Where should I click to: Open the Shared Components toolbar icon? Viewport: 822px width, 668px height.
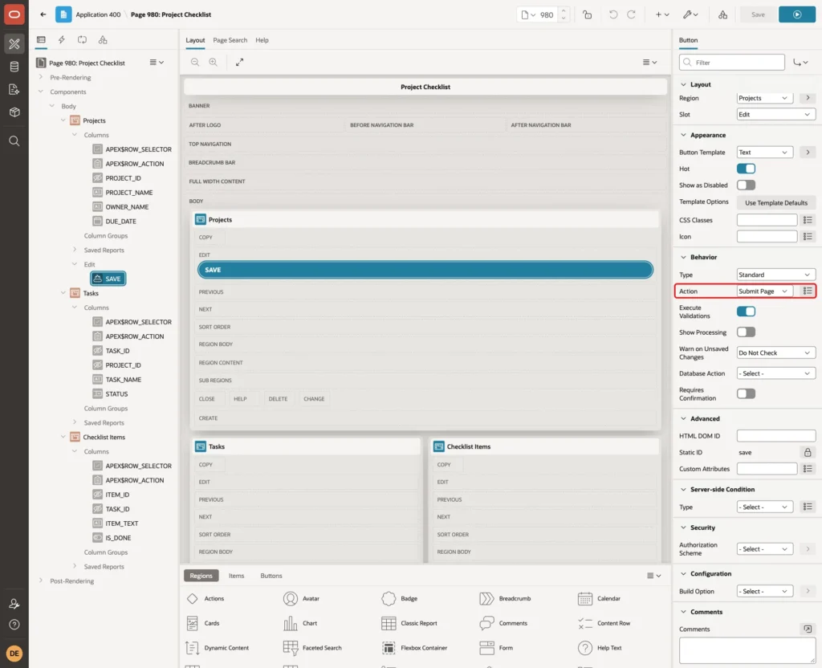[x=722, y=14]
